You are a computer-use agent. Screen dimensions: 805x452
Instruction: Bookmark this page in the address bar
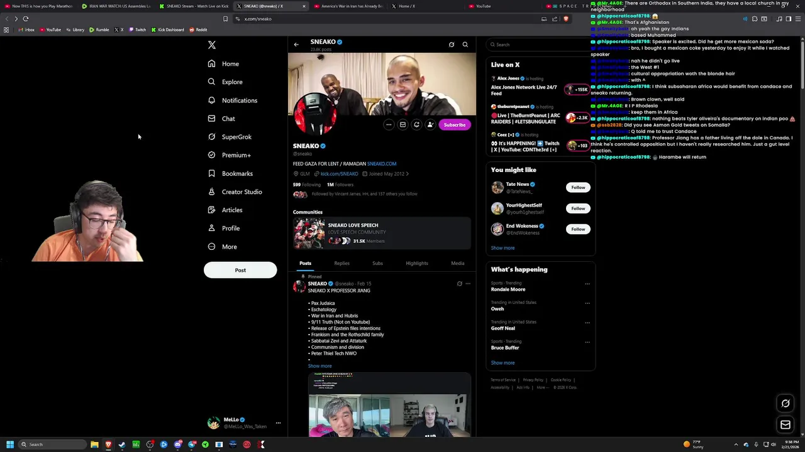pyautogui.click(x=225, y=19)
